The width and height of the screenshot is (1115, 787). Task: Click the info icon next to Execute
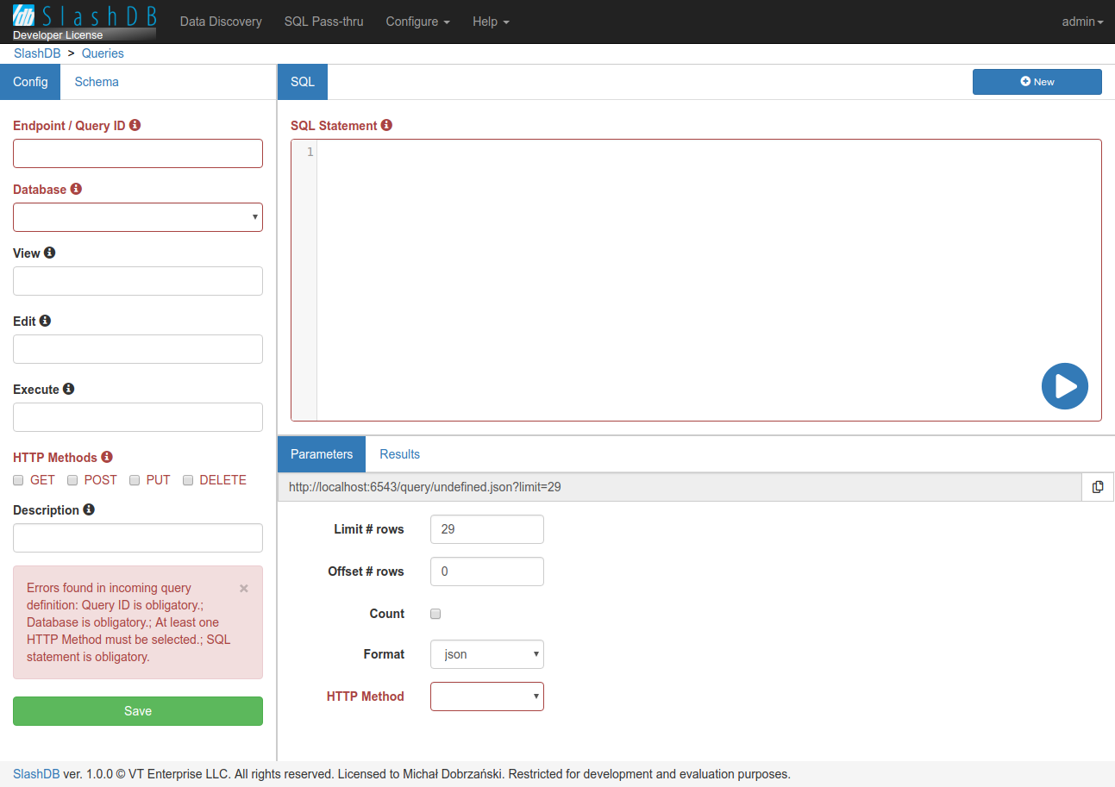pos(69,389)
